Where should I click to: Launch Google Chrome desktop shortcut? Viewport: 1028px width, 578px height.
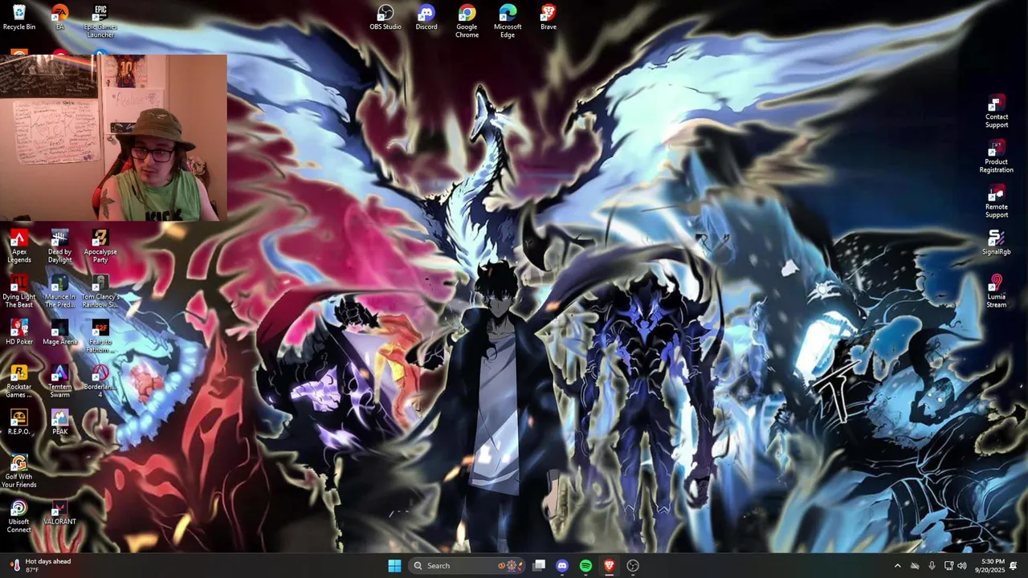467,21
